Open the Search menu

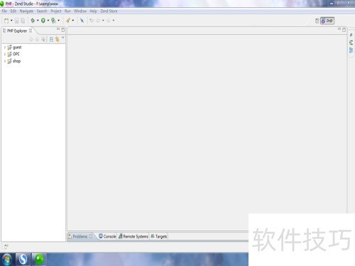pos(42,11)
